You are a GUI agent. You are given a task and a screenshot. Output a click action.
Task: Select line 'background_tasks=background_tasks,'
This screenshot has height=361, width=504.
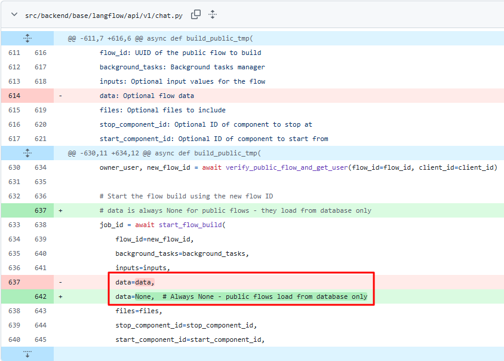182,254
